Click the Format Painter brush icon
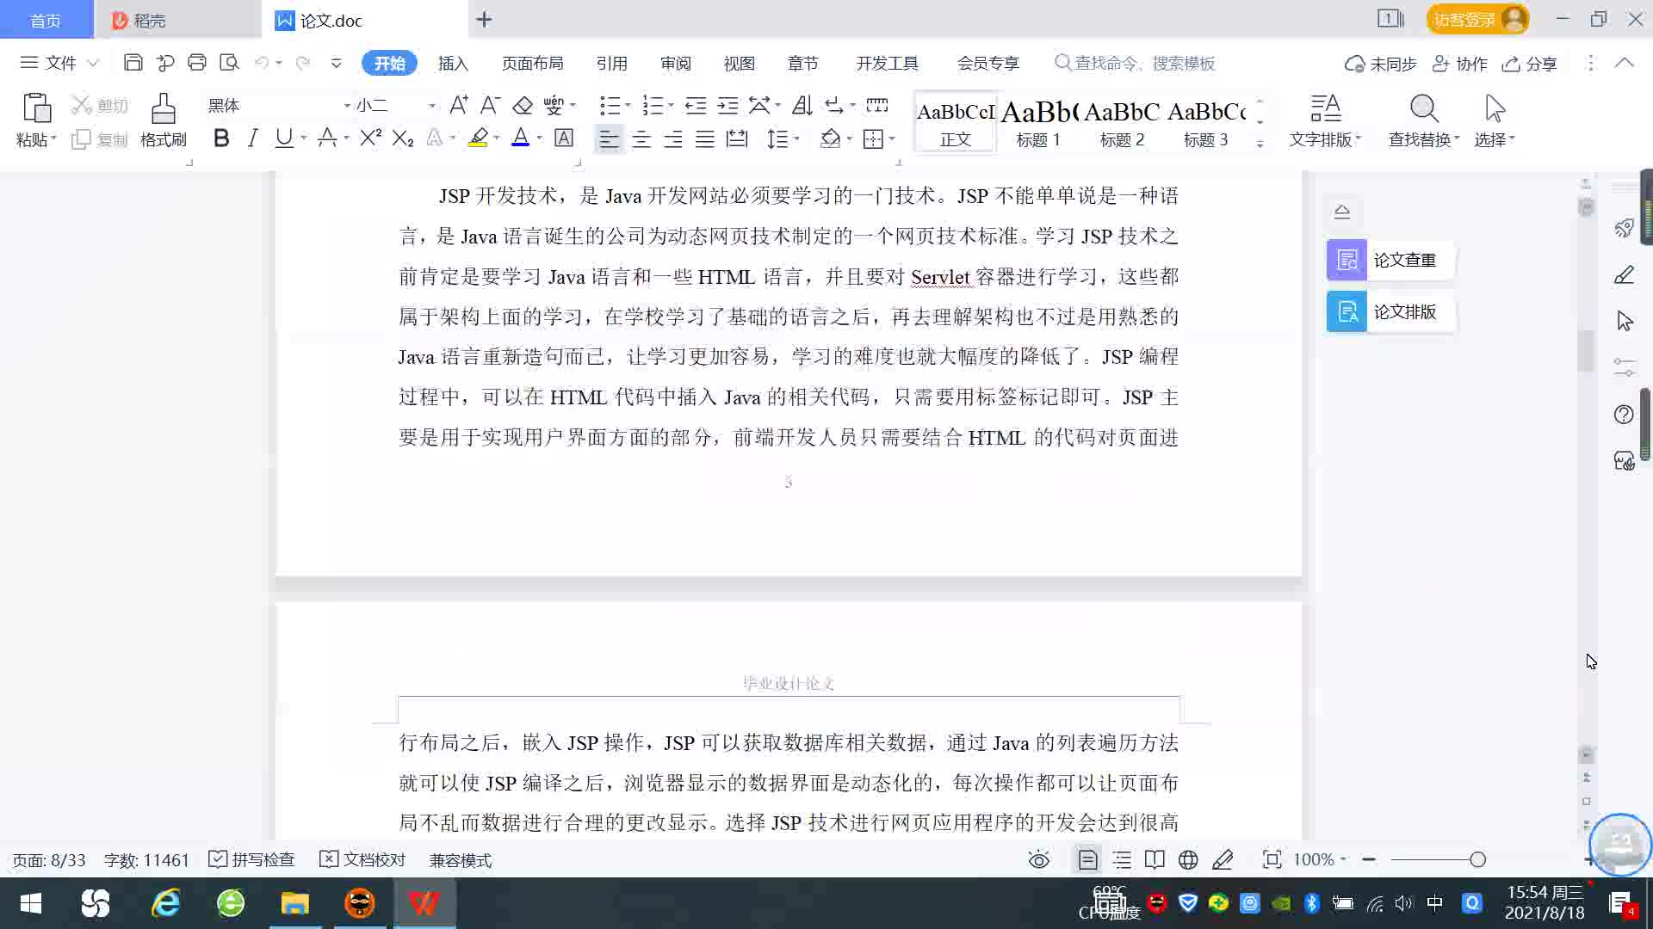This screenshot has width=1653, height=929. click(163, 111)
